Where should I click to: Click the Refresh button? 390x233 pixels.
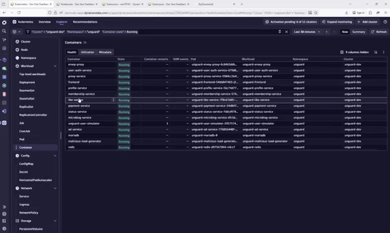click(x=379, y=32)
